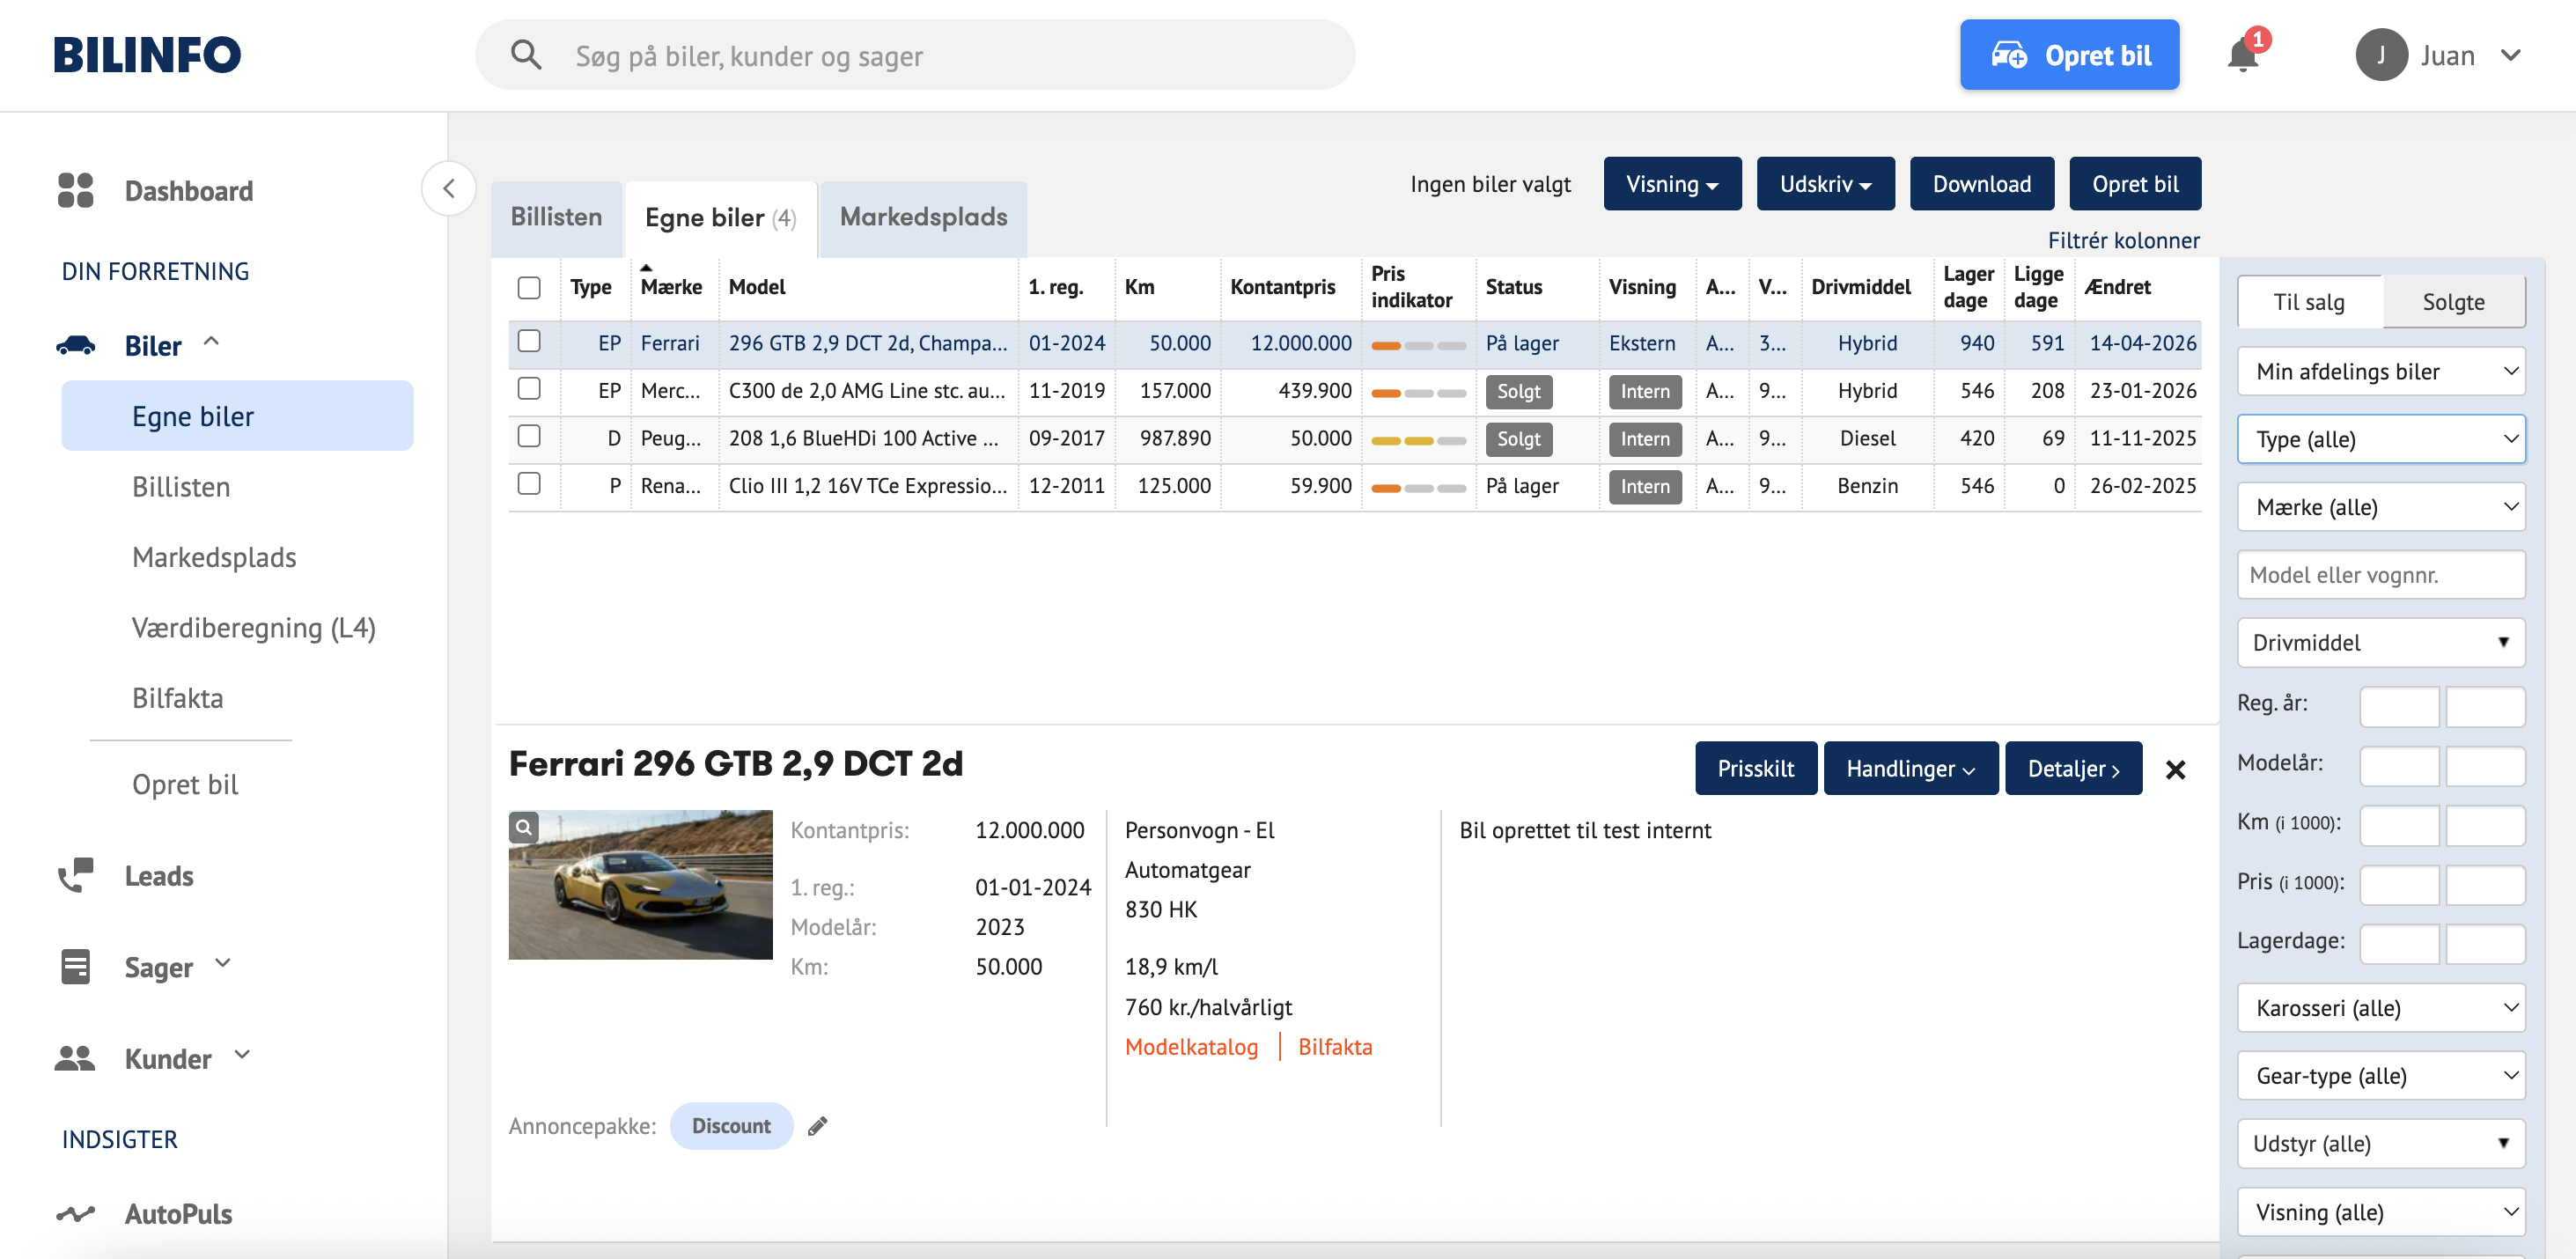
Task: Click the BILINFO logo
Action: [147, 55]
